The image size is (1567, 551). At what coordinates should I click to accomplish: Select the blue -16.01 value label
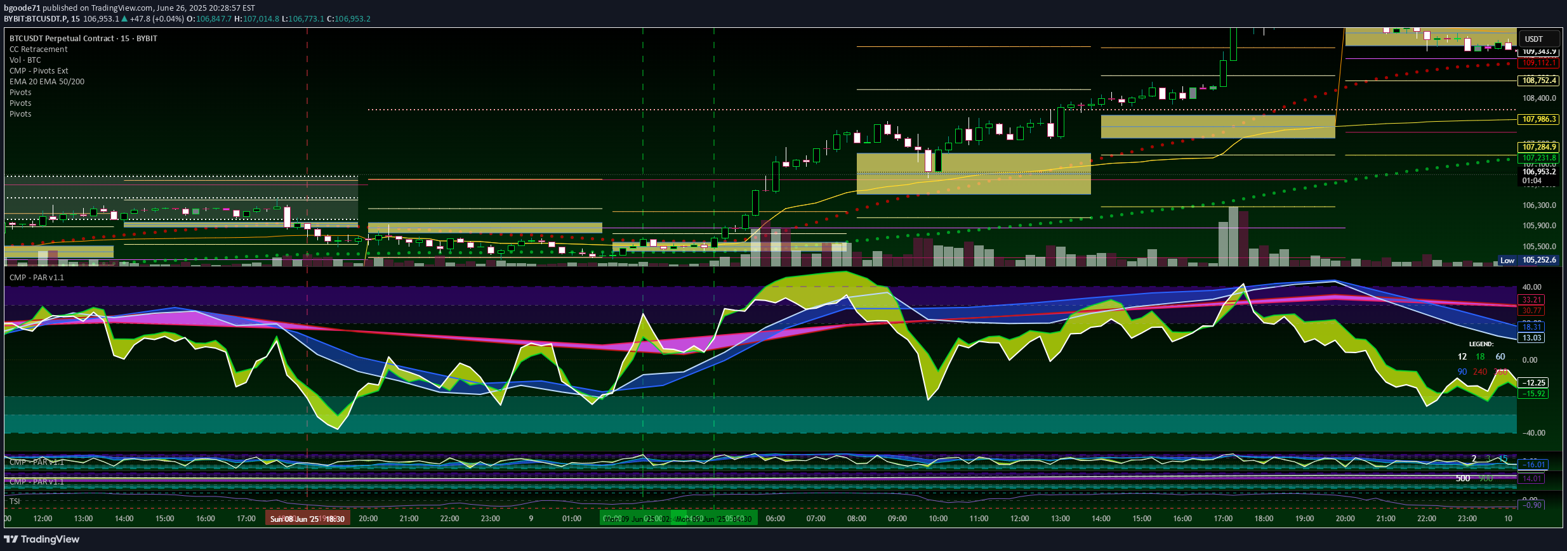tap(1533, 465)
